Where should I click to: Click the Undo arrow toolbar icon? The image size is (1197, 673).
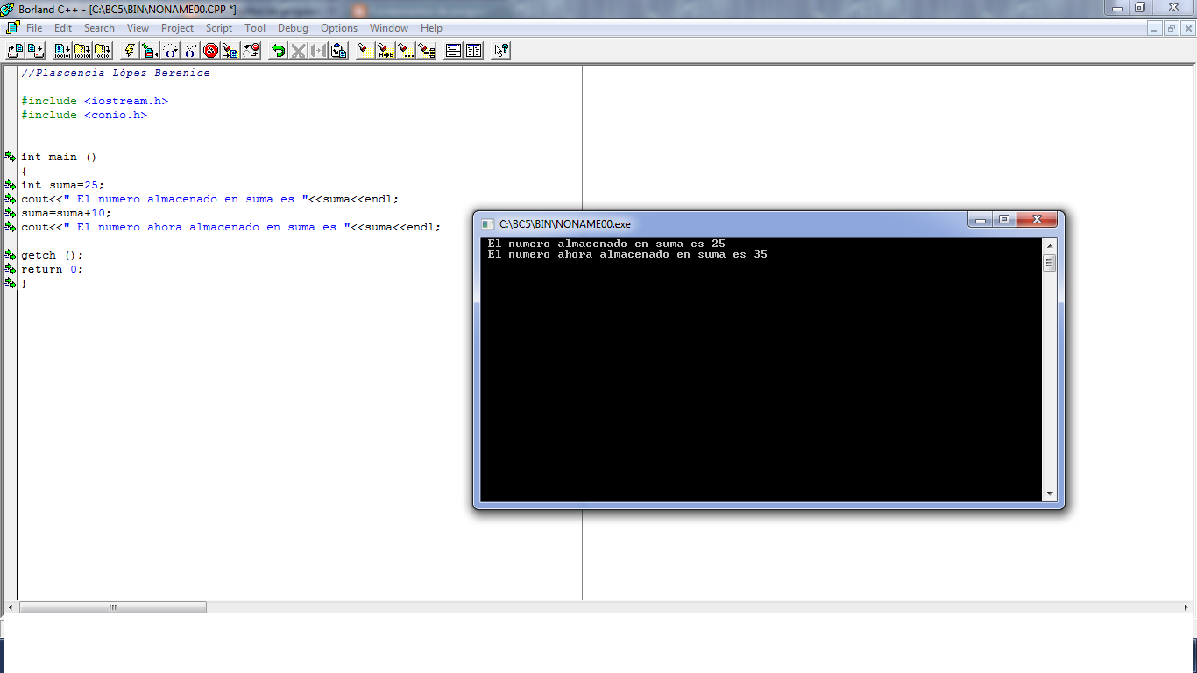(x=280, y=50)
